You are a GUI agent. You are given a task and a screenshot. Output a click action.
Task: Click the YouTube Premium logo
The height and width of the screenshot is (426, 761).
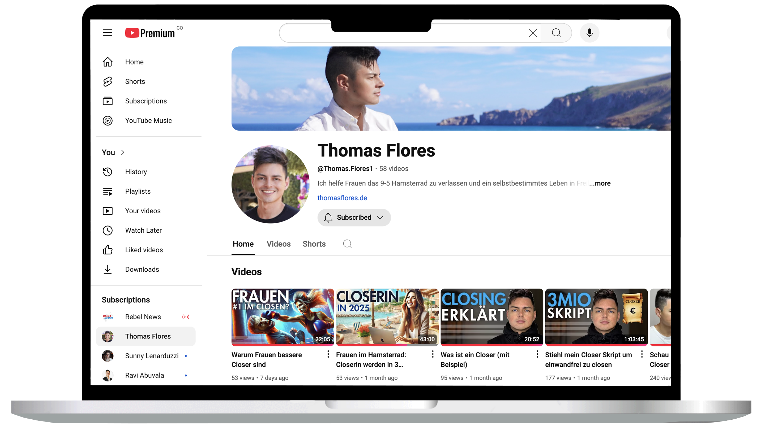[150, 33]
